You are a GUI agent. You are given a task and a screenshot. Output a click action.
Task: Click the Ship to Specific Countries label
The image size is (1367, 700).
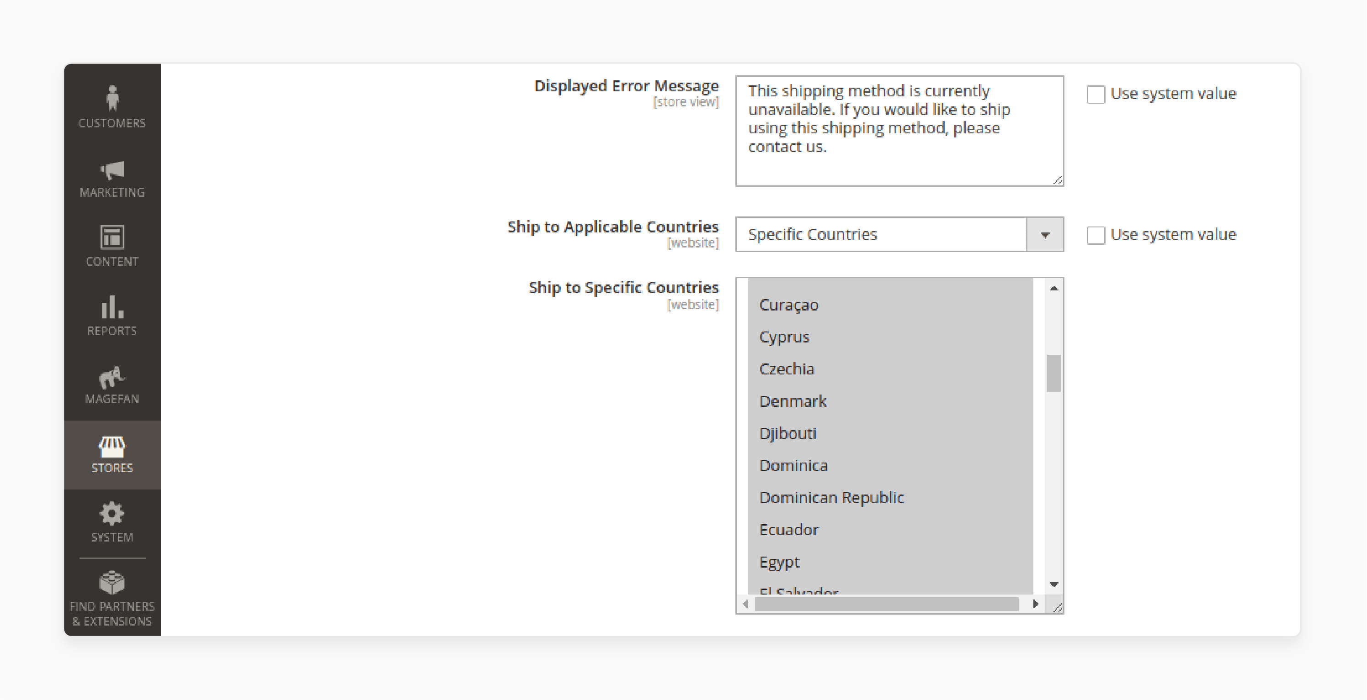pos(623,287)
